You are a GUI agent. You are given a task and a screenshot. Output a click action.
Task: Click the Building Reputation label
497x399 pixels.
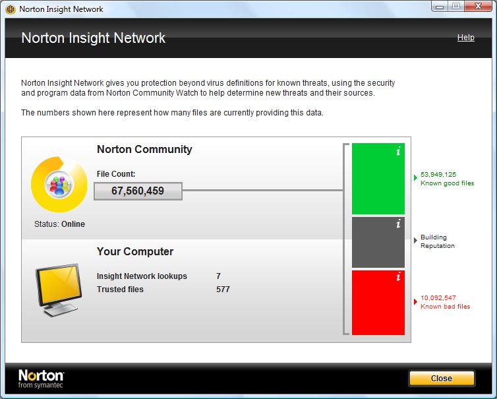pos(438,241)
